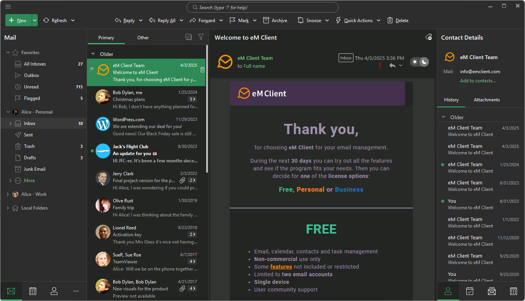Open the Reply All dropdown arrow

[x=181, y=21]
